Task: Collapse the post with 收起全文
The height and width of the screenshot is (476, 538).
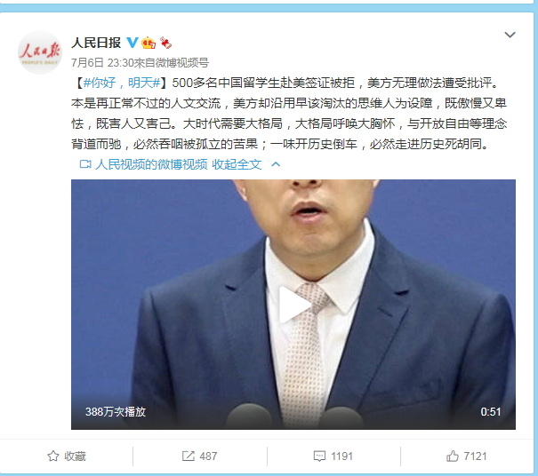Action: (x=237, y=164)
